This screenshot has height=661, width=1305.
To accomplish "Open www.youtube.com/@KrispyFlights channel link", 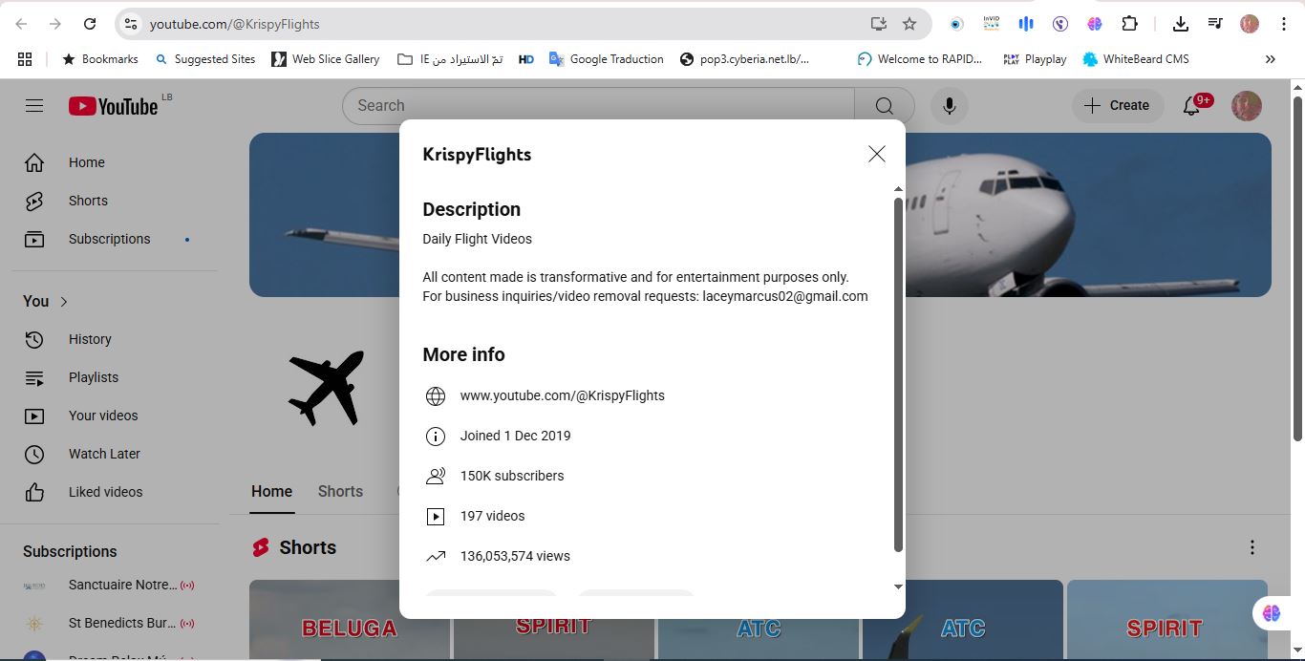I will [x=562, y=395].
